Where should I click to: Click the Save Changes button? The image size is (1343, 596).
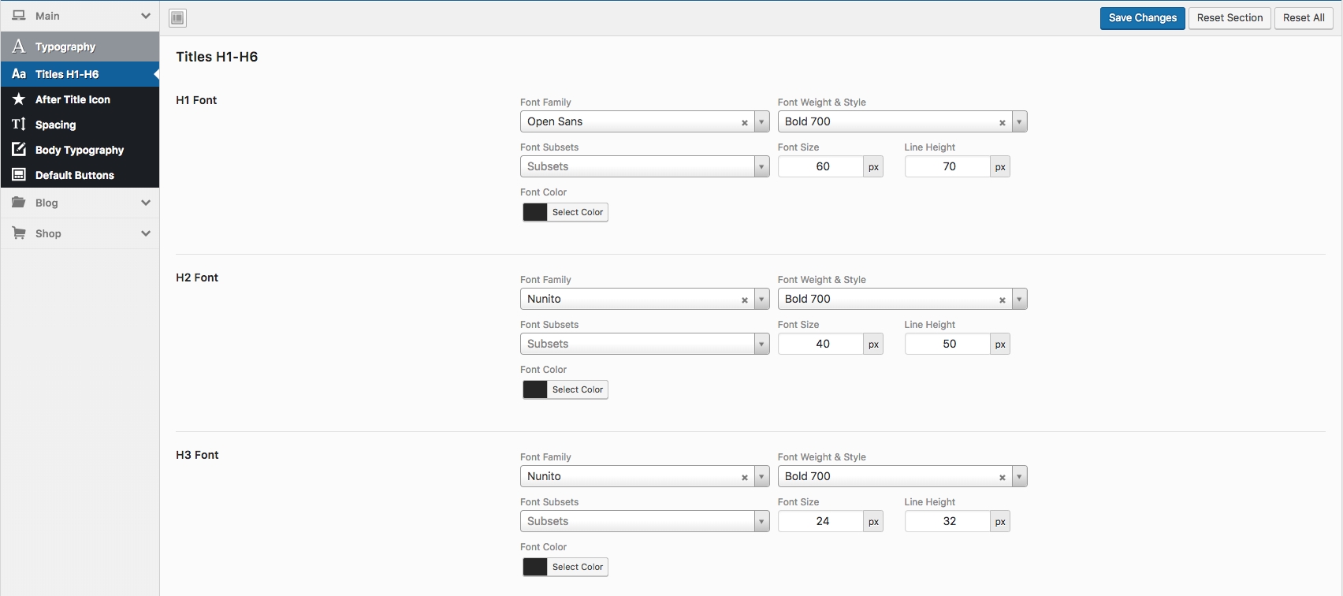tap(1142, 18)
